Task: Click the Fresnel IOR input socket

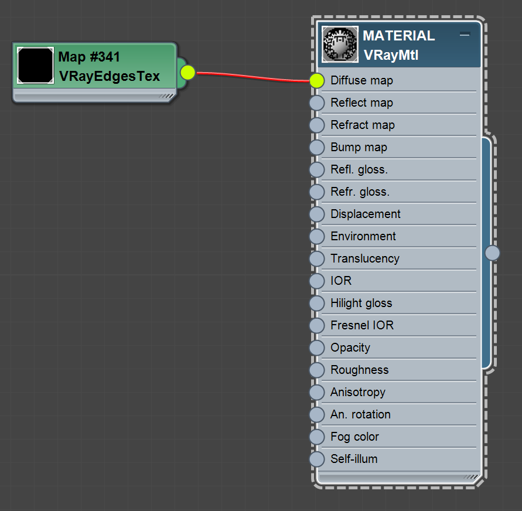Action: tap(316, 326)
